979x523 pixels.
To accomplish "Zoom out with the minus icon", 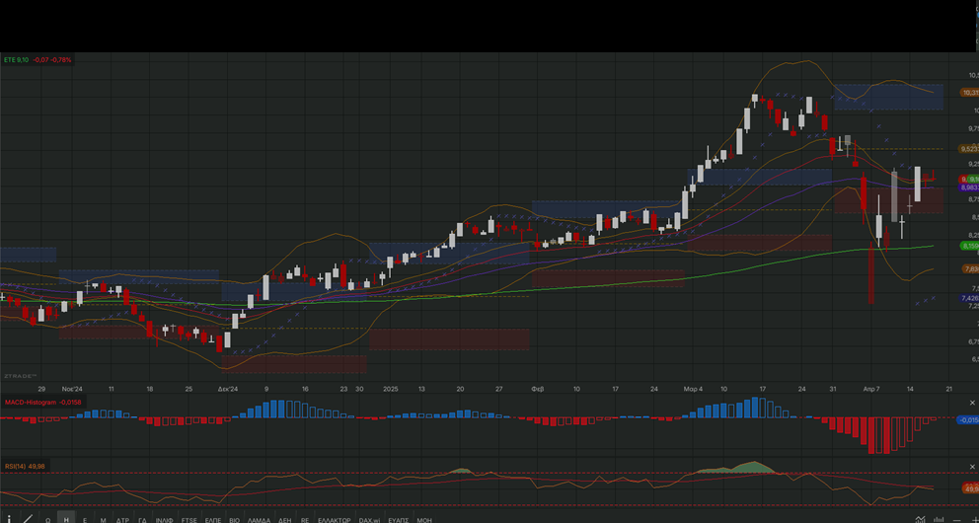I will pos(957,520).
